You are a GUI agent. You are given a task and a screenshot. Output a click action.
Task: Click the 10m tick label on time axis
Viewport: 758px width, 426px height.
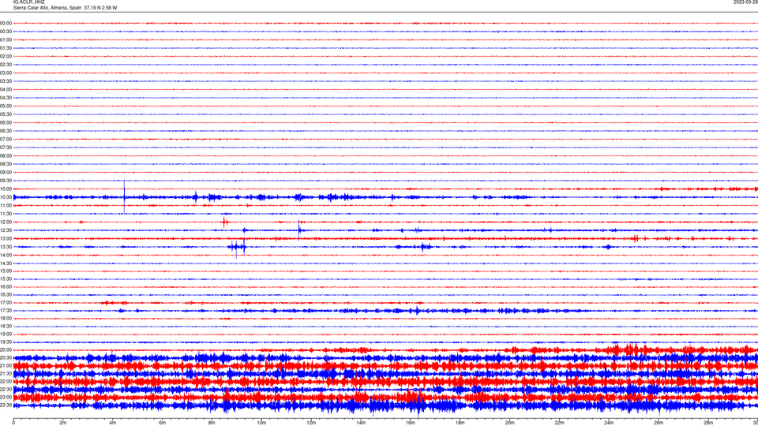(261, 423)
